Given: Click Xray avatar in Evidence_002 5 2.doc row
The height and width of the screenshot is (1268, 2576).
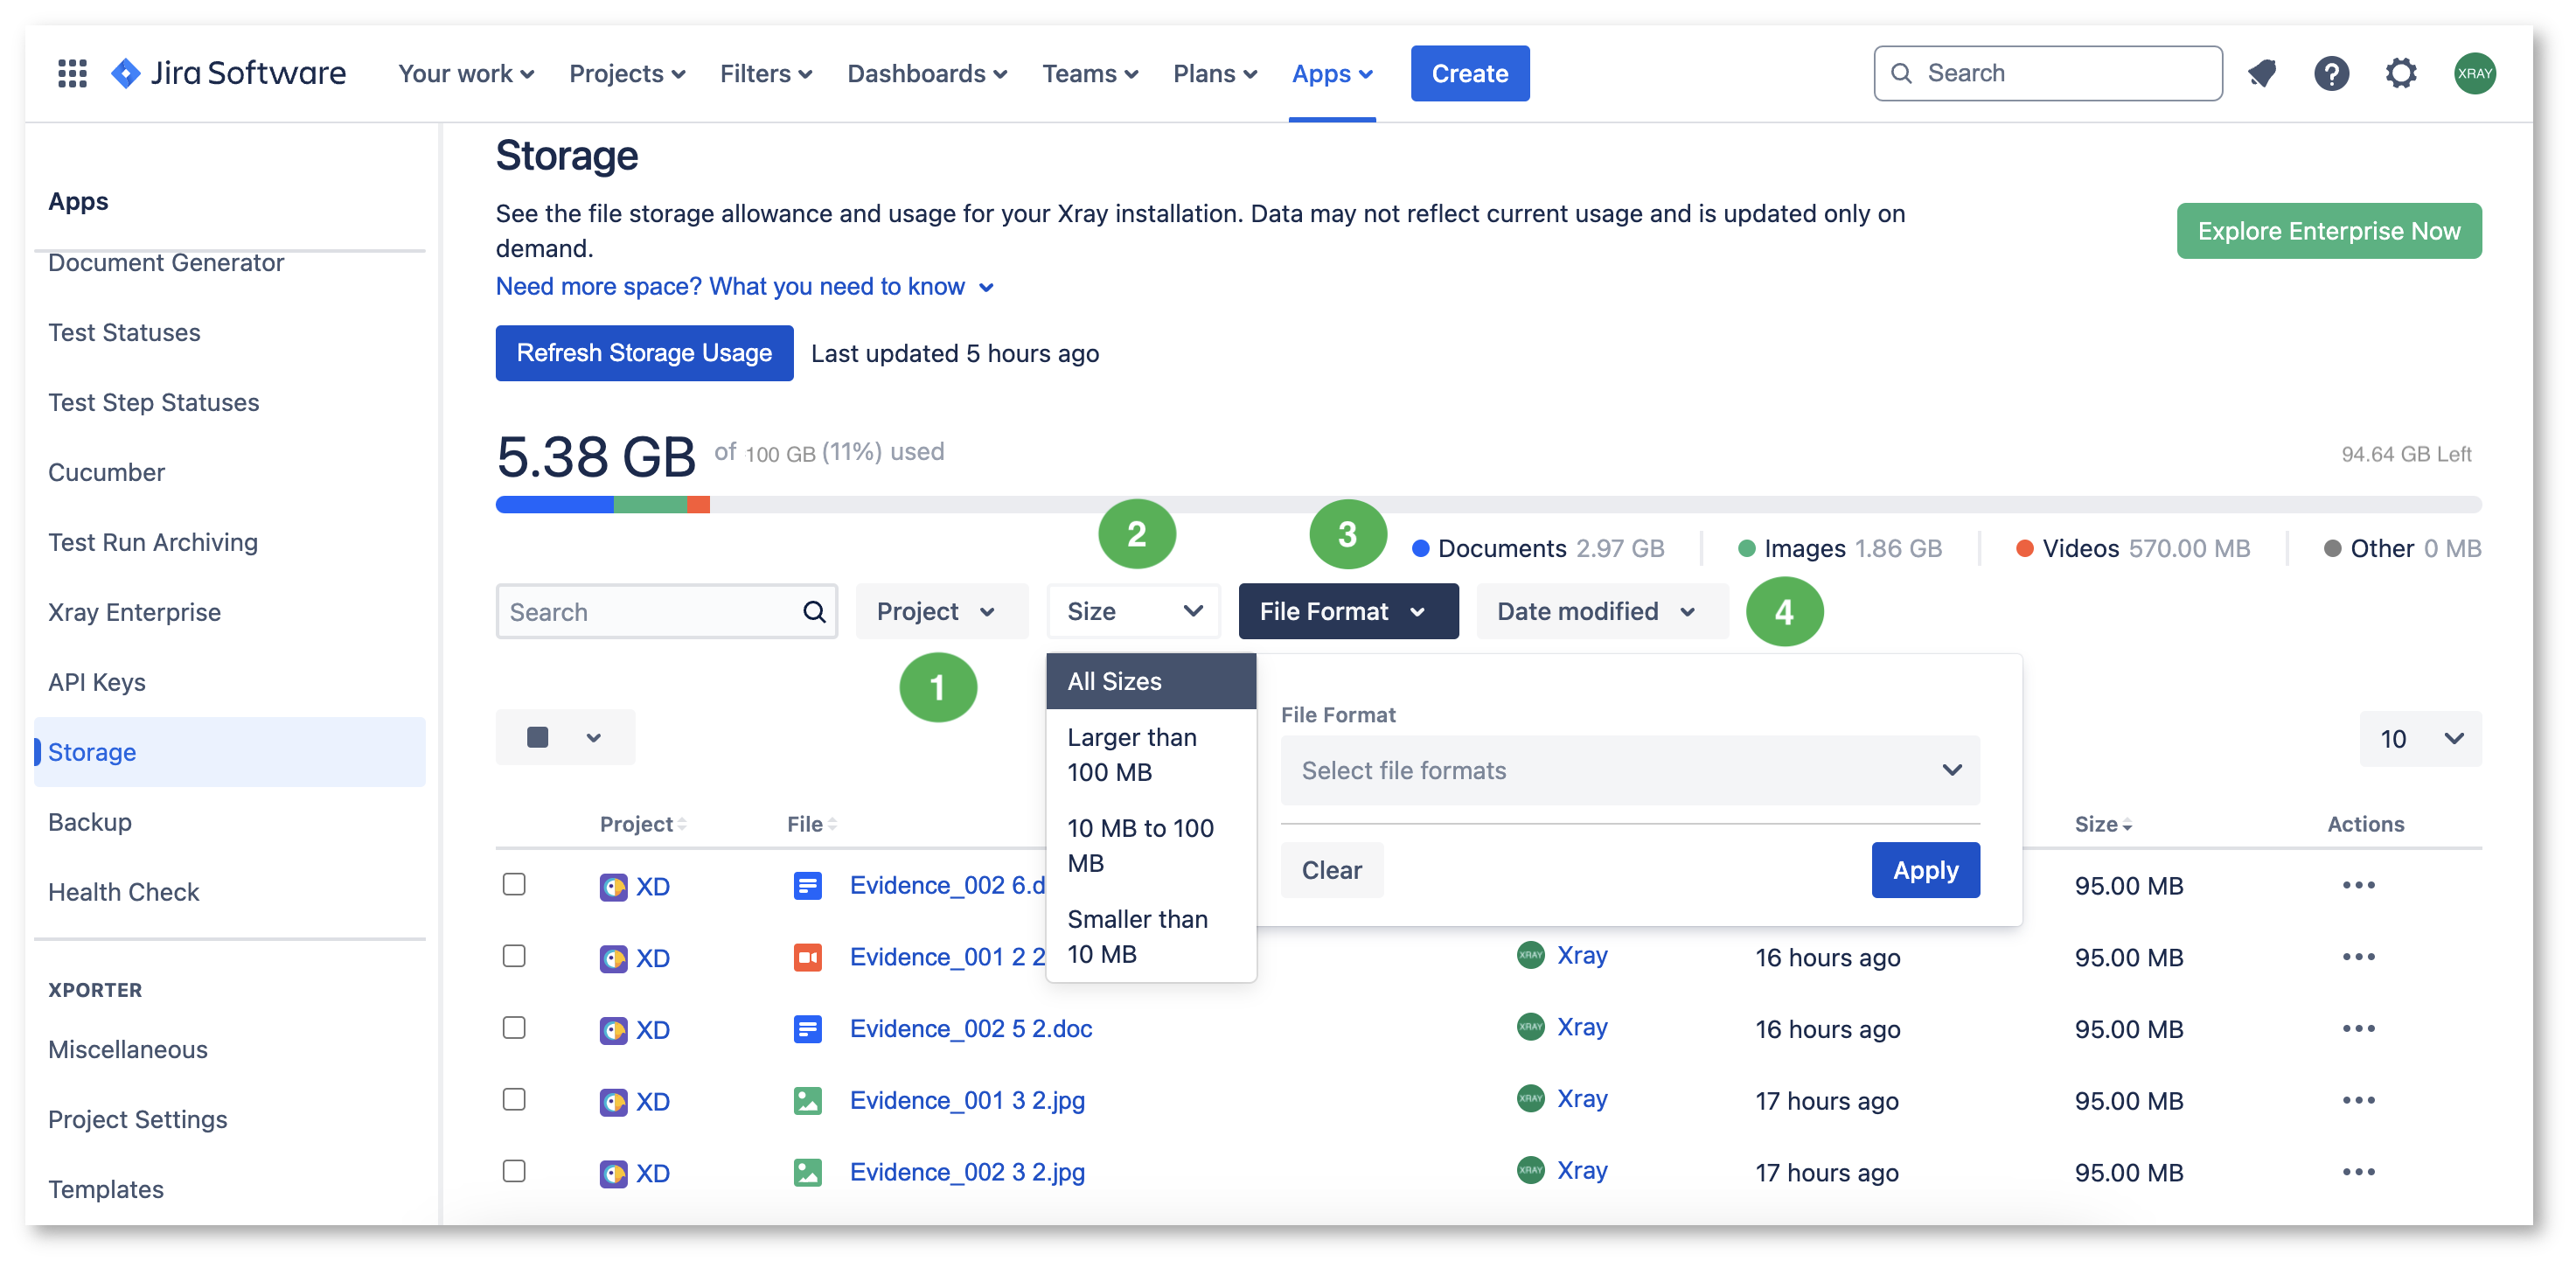Looking at the screenshot, I should pos(1530,1027).
